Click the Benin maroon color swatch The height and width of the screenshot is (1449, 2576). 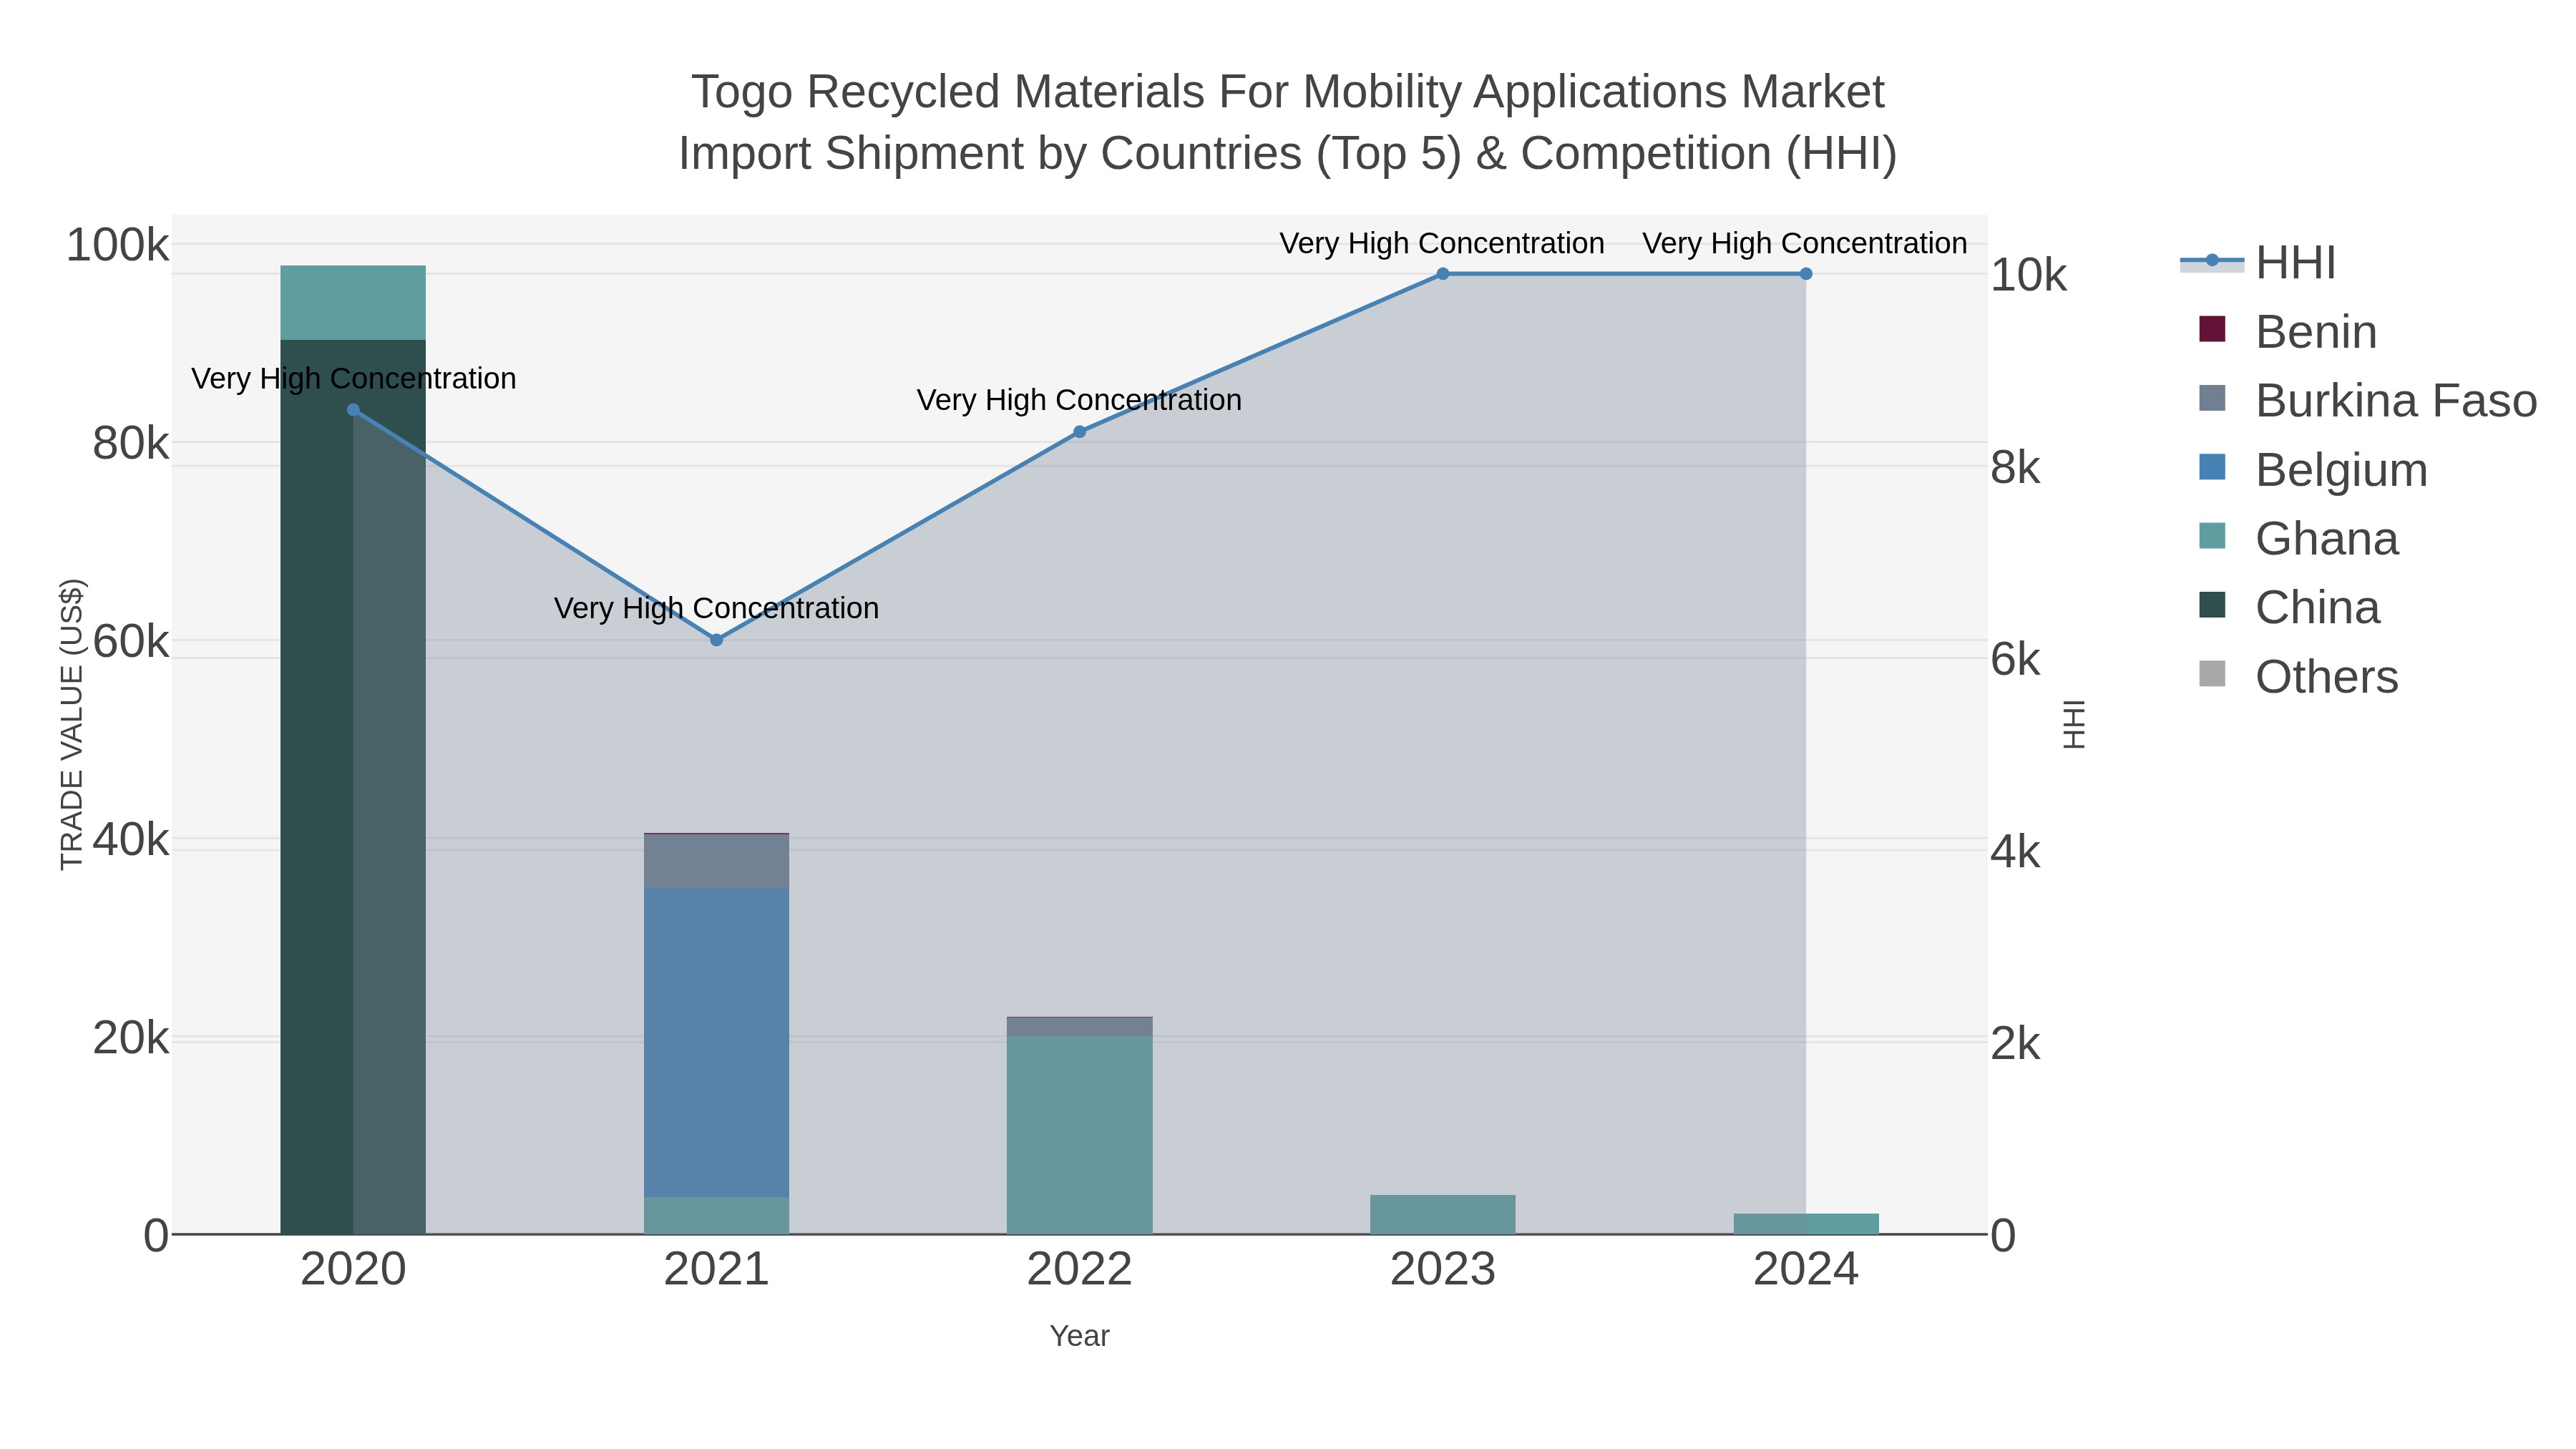(x=2212, y=329)
